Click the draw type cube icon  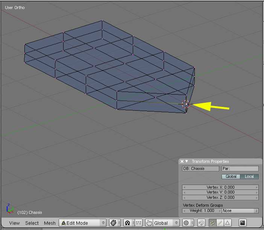coord(113,223)
